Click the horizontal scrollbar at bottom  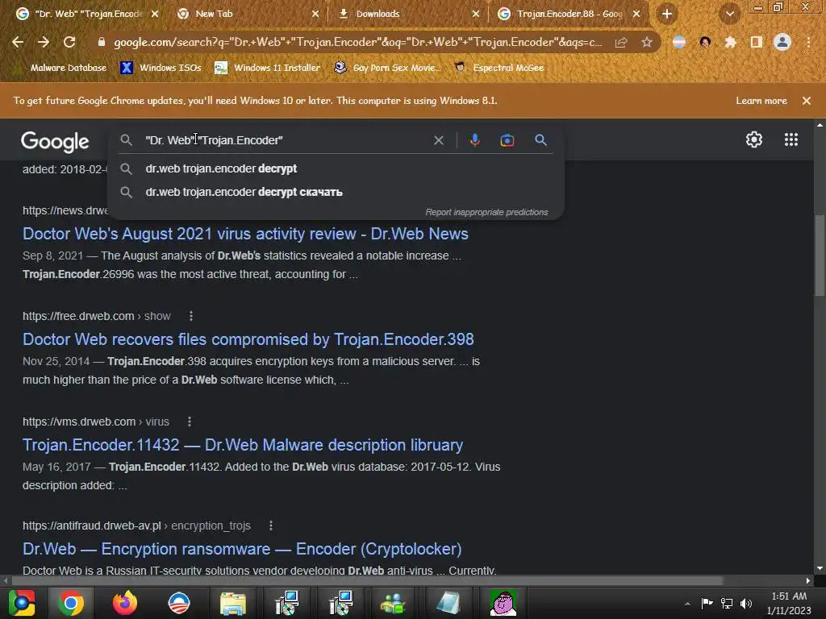coord(367,580)
